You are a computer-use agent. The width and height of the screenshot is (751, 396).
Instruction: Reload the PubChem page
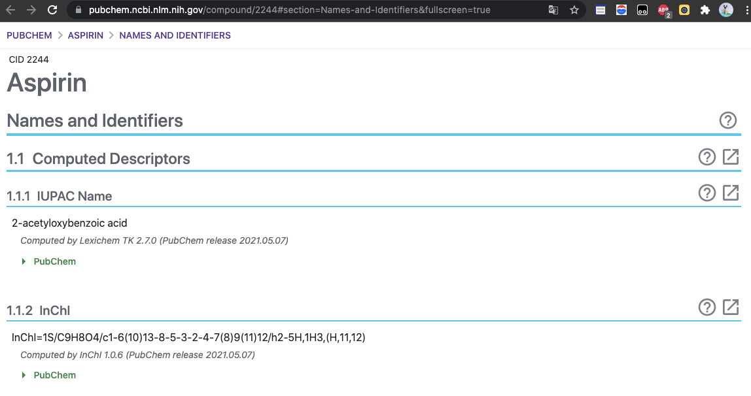point(52,10)
